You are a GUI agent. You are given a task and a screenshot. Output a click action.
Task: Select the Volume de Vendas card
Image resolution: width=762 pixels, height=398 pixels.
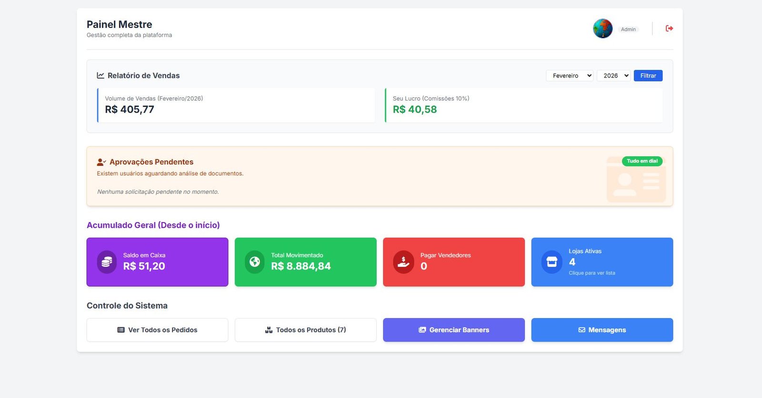(x=236, y=105)
